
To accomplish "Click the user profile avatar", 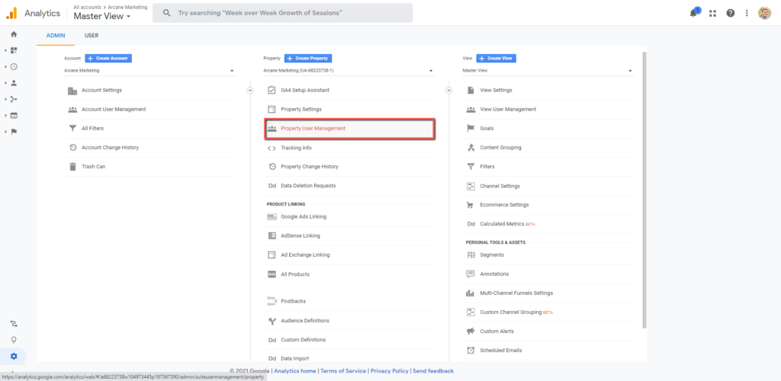I will 764,14.
